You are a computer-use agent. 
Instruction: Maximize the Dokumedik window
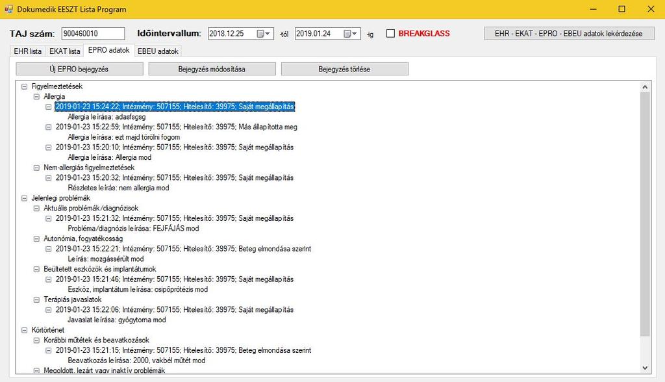point(621,9)
